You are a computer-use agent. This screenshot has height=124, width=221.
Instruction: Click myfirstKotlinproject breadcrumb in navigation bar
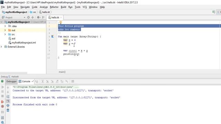click(x=15, y=12)
